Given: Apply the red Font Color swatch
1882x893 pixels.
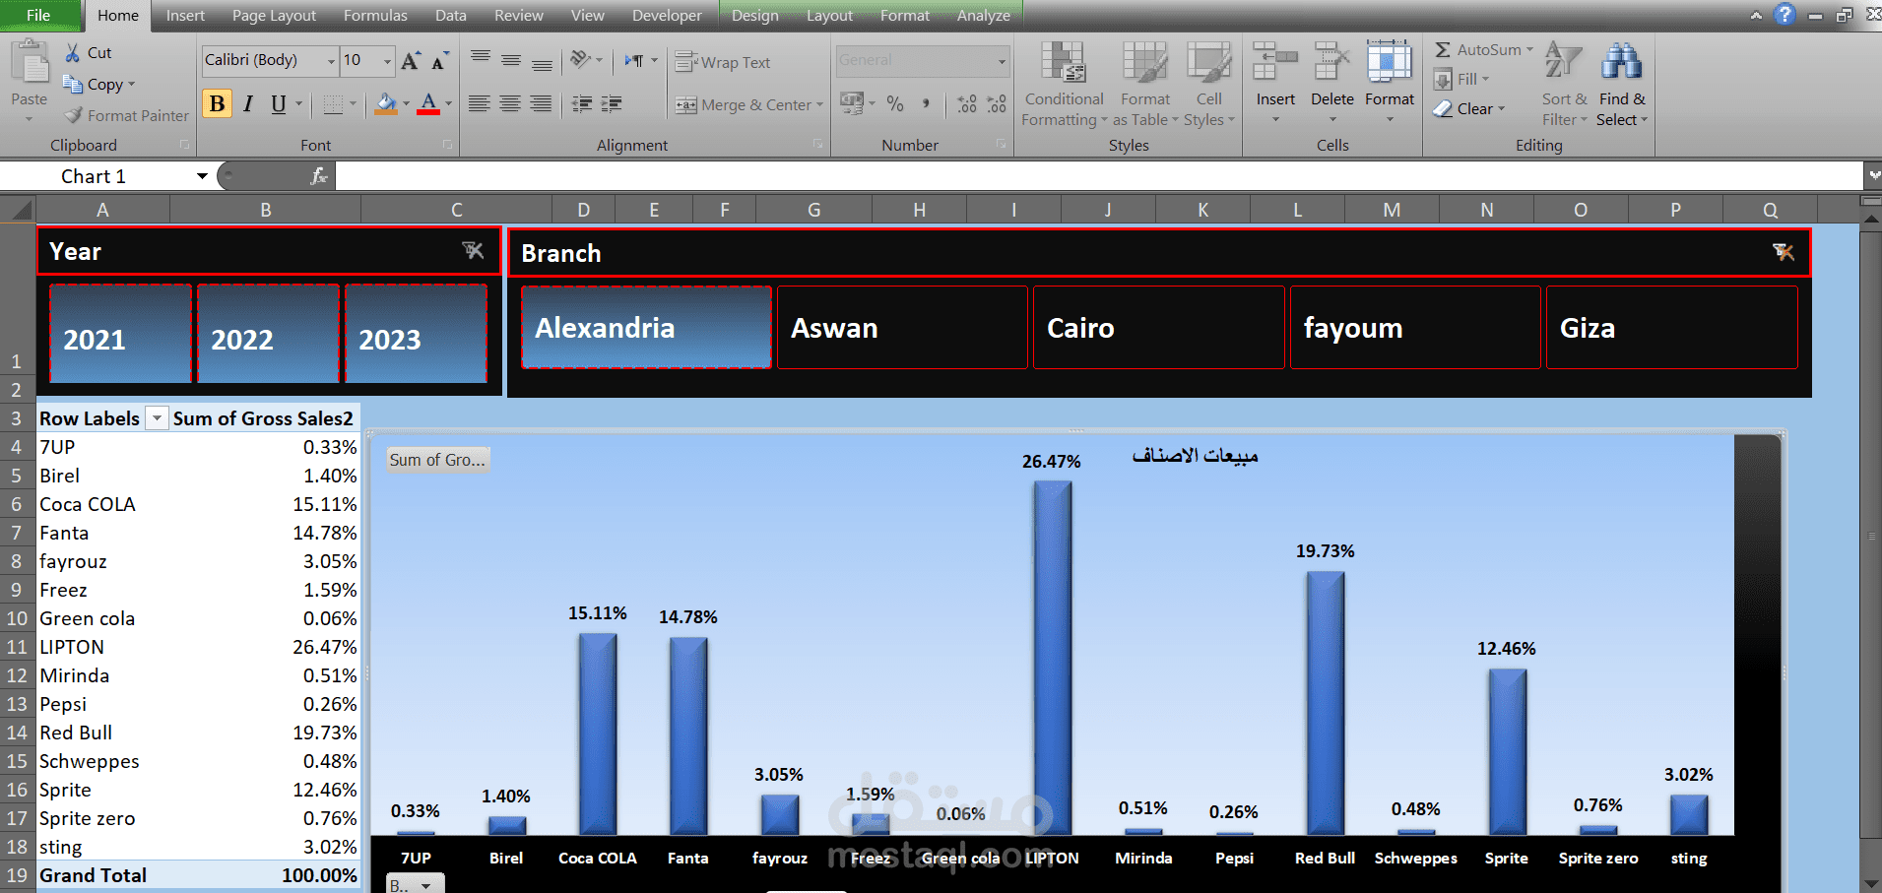Looking at the screenshot, I should tap(428, 103).
